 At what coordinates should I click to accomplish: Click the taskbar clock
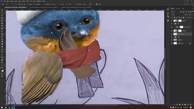click(x=186, y=107)
